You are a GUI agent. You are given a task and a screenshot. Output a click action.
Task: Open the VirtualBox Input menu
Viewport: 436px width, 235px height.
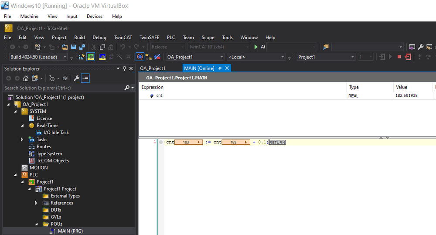click(x=72, y=17)
